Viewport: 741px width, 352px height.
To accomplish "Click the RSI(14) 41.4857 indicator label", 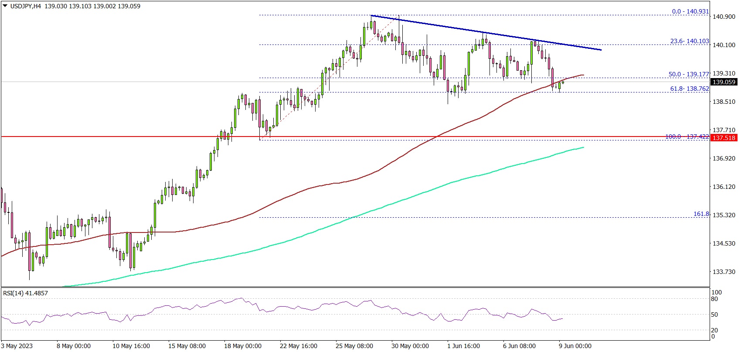I will click(x=25, y=293).
